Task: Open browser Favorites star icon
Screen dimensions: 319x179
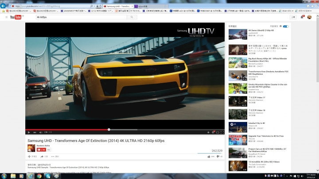Action: (x=312, y=6)
